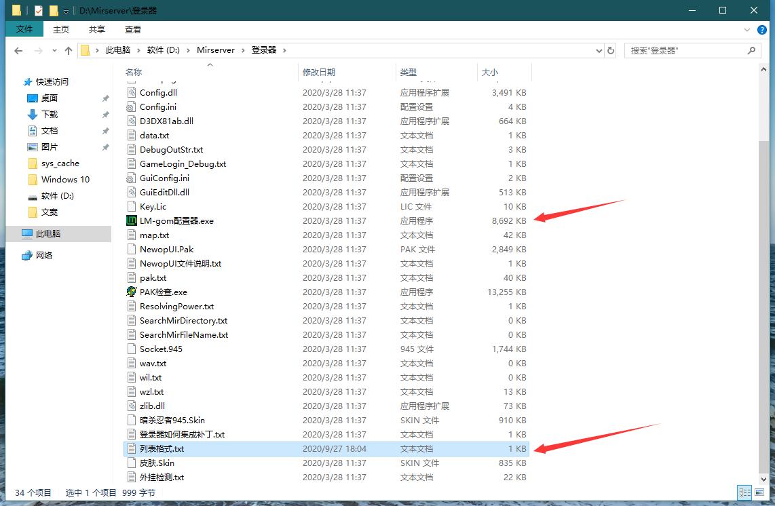
Task: Expand the ribbon with the chevron
Action: 748,29
